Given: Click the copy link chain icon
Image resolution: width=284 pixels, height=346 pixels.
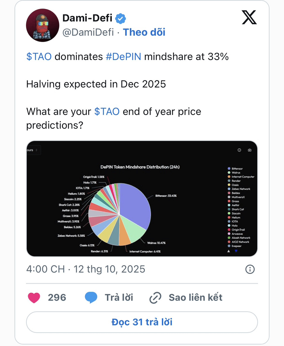Looking at the screenshot, I should click(155, 298).
